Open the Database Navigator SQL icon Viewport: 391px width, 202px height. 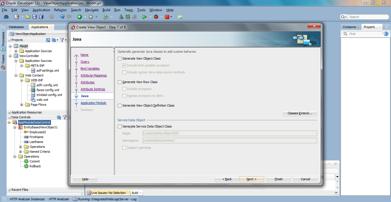[x=106, y=17]
